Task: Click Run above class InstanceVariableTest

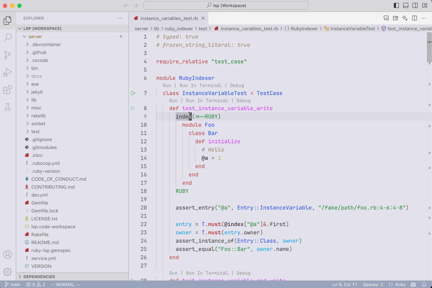Action: pos(167,86)
